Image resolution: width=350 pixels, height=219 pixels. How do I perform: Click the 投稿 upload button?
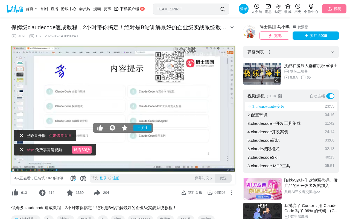(334, 9)
